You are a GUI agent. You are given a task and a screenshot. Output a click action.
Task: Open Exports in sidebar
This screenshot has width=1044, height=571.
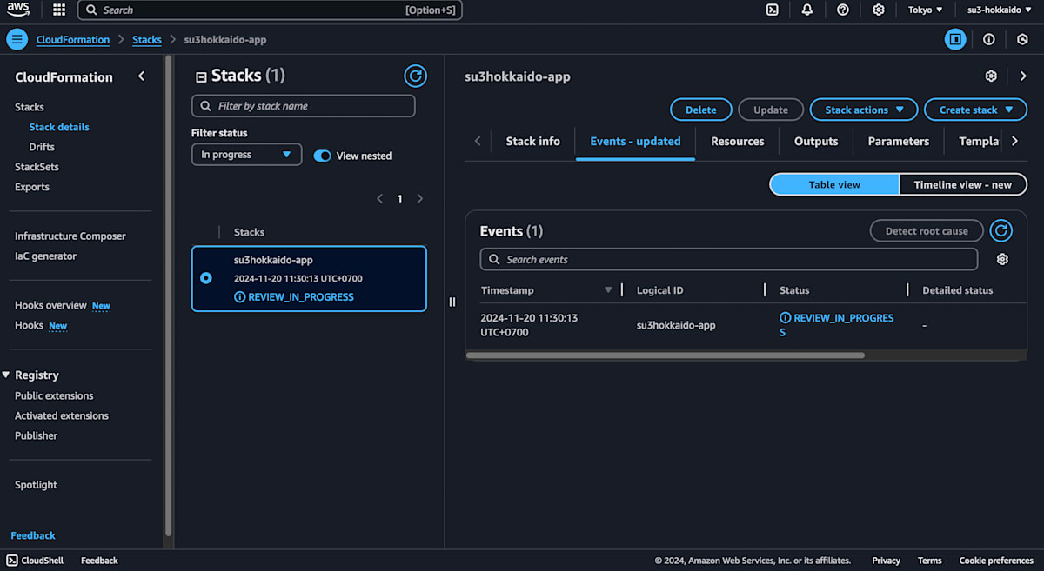pyautogui.click(x=32, y=187)
